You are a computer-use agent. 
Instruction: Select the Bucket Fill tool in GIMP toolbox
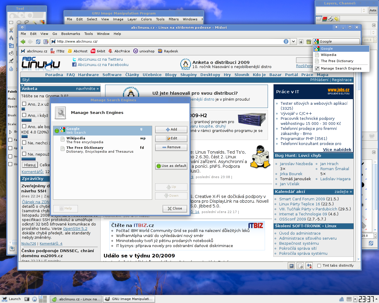11,53
